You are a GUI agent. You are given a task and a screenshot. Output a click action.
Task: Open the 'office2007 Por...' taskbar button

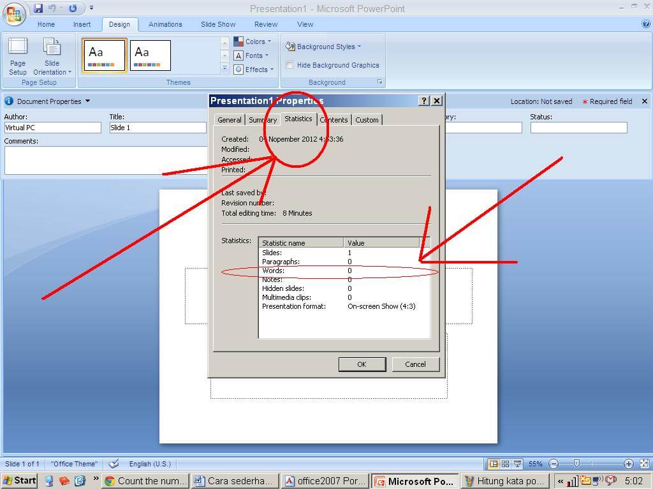325,481
